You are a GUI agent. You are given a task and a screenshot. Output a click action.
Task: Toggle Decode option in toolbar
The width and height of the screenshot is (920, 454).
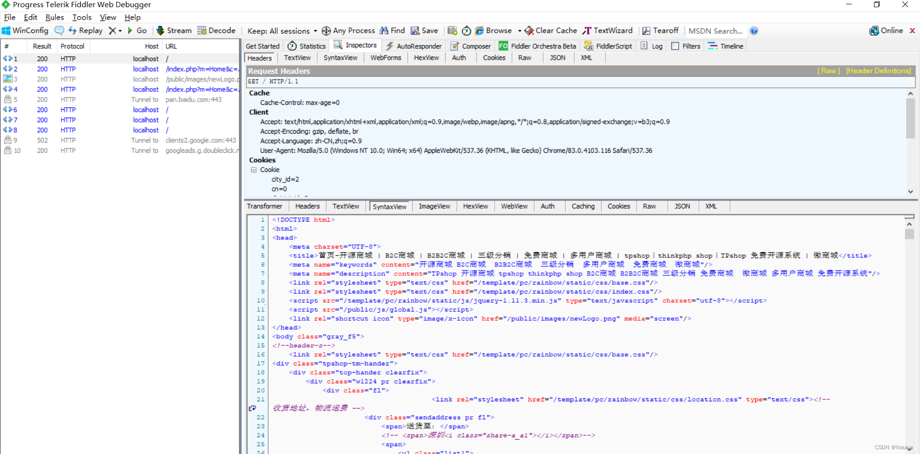(x=216, y=31)
